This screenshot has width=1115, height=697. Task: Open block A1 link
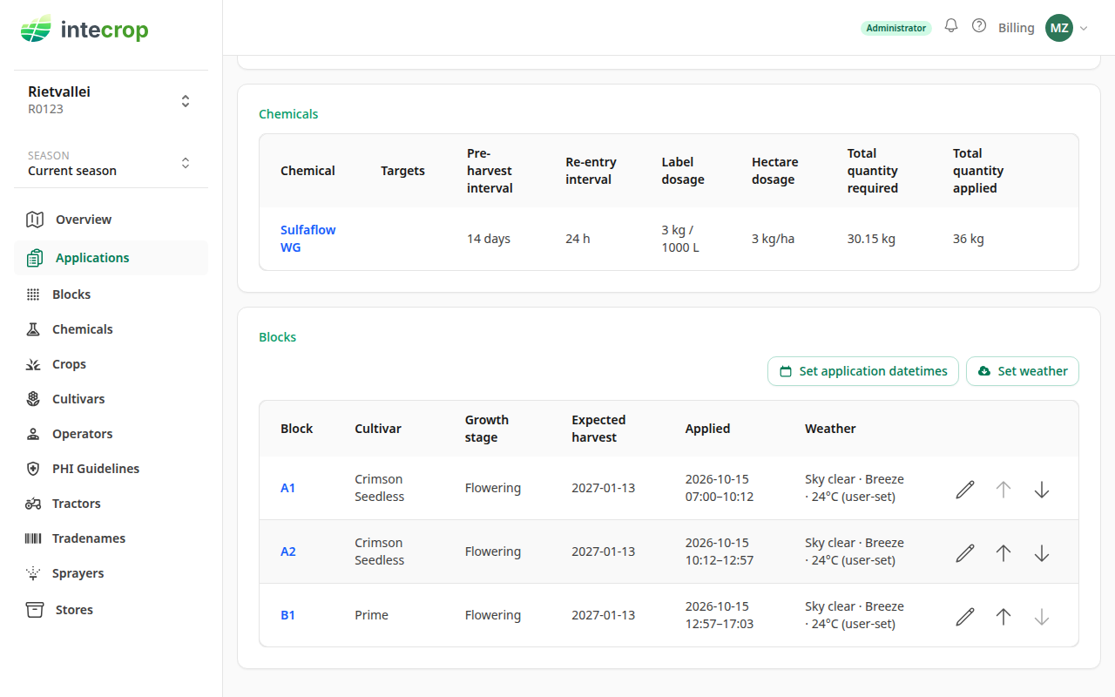point(287,488)
